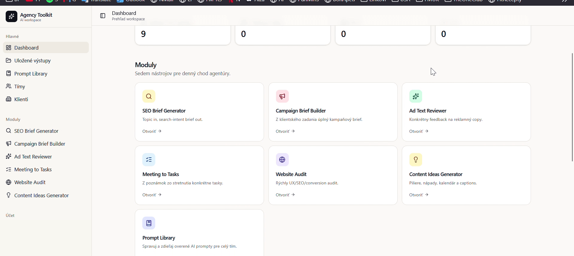
Task: Click text 'Topic in, search-intent brief out.'
Action: click(x=172, y=119)
